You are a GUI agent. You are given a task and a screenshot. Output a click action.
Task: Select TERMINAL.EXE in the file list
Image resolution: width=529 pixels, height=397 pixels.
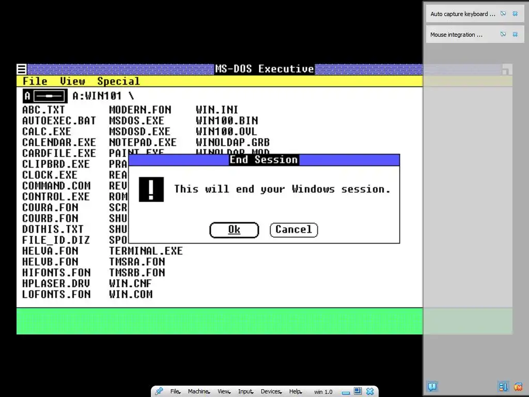[146, 251]
